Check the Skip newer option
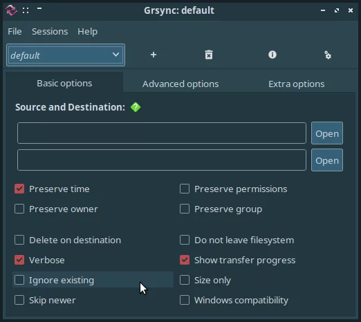This screenshot has width=361, height=322. (19, 300)
